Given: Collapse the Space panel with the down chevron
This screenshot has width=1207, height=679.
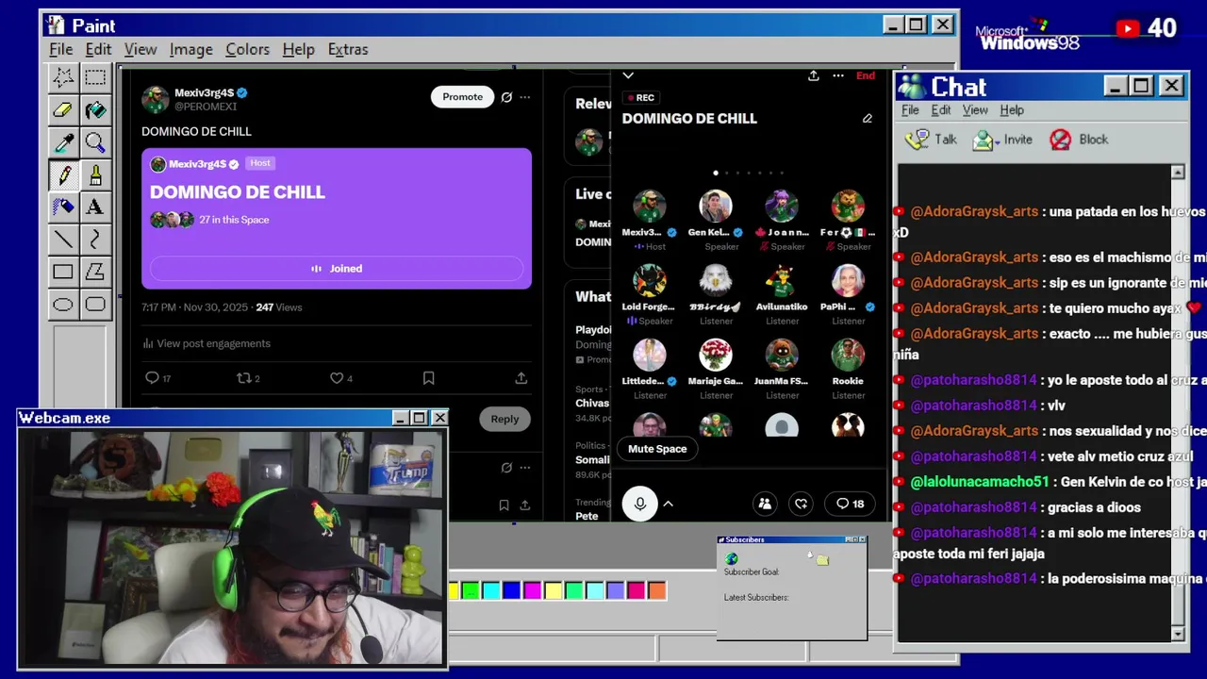Looking at the screenshot, I should tap(628, 75).
